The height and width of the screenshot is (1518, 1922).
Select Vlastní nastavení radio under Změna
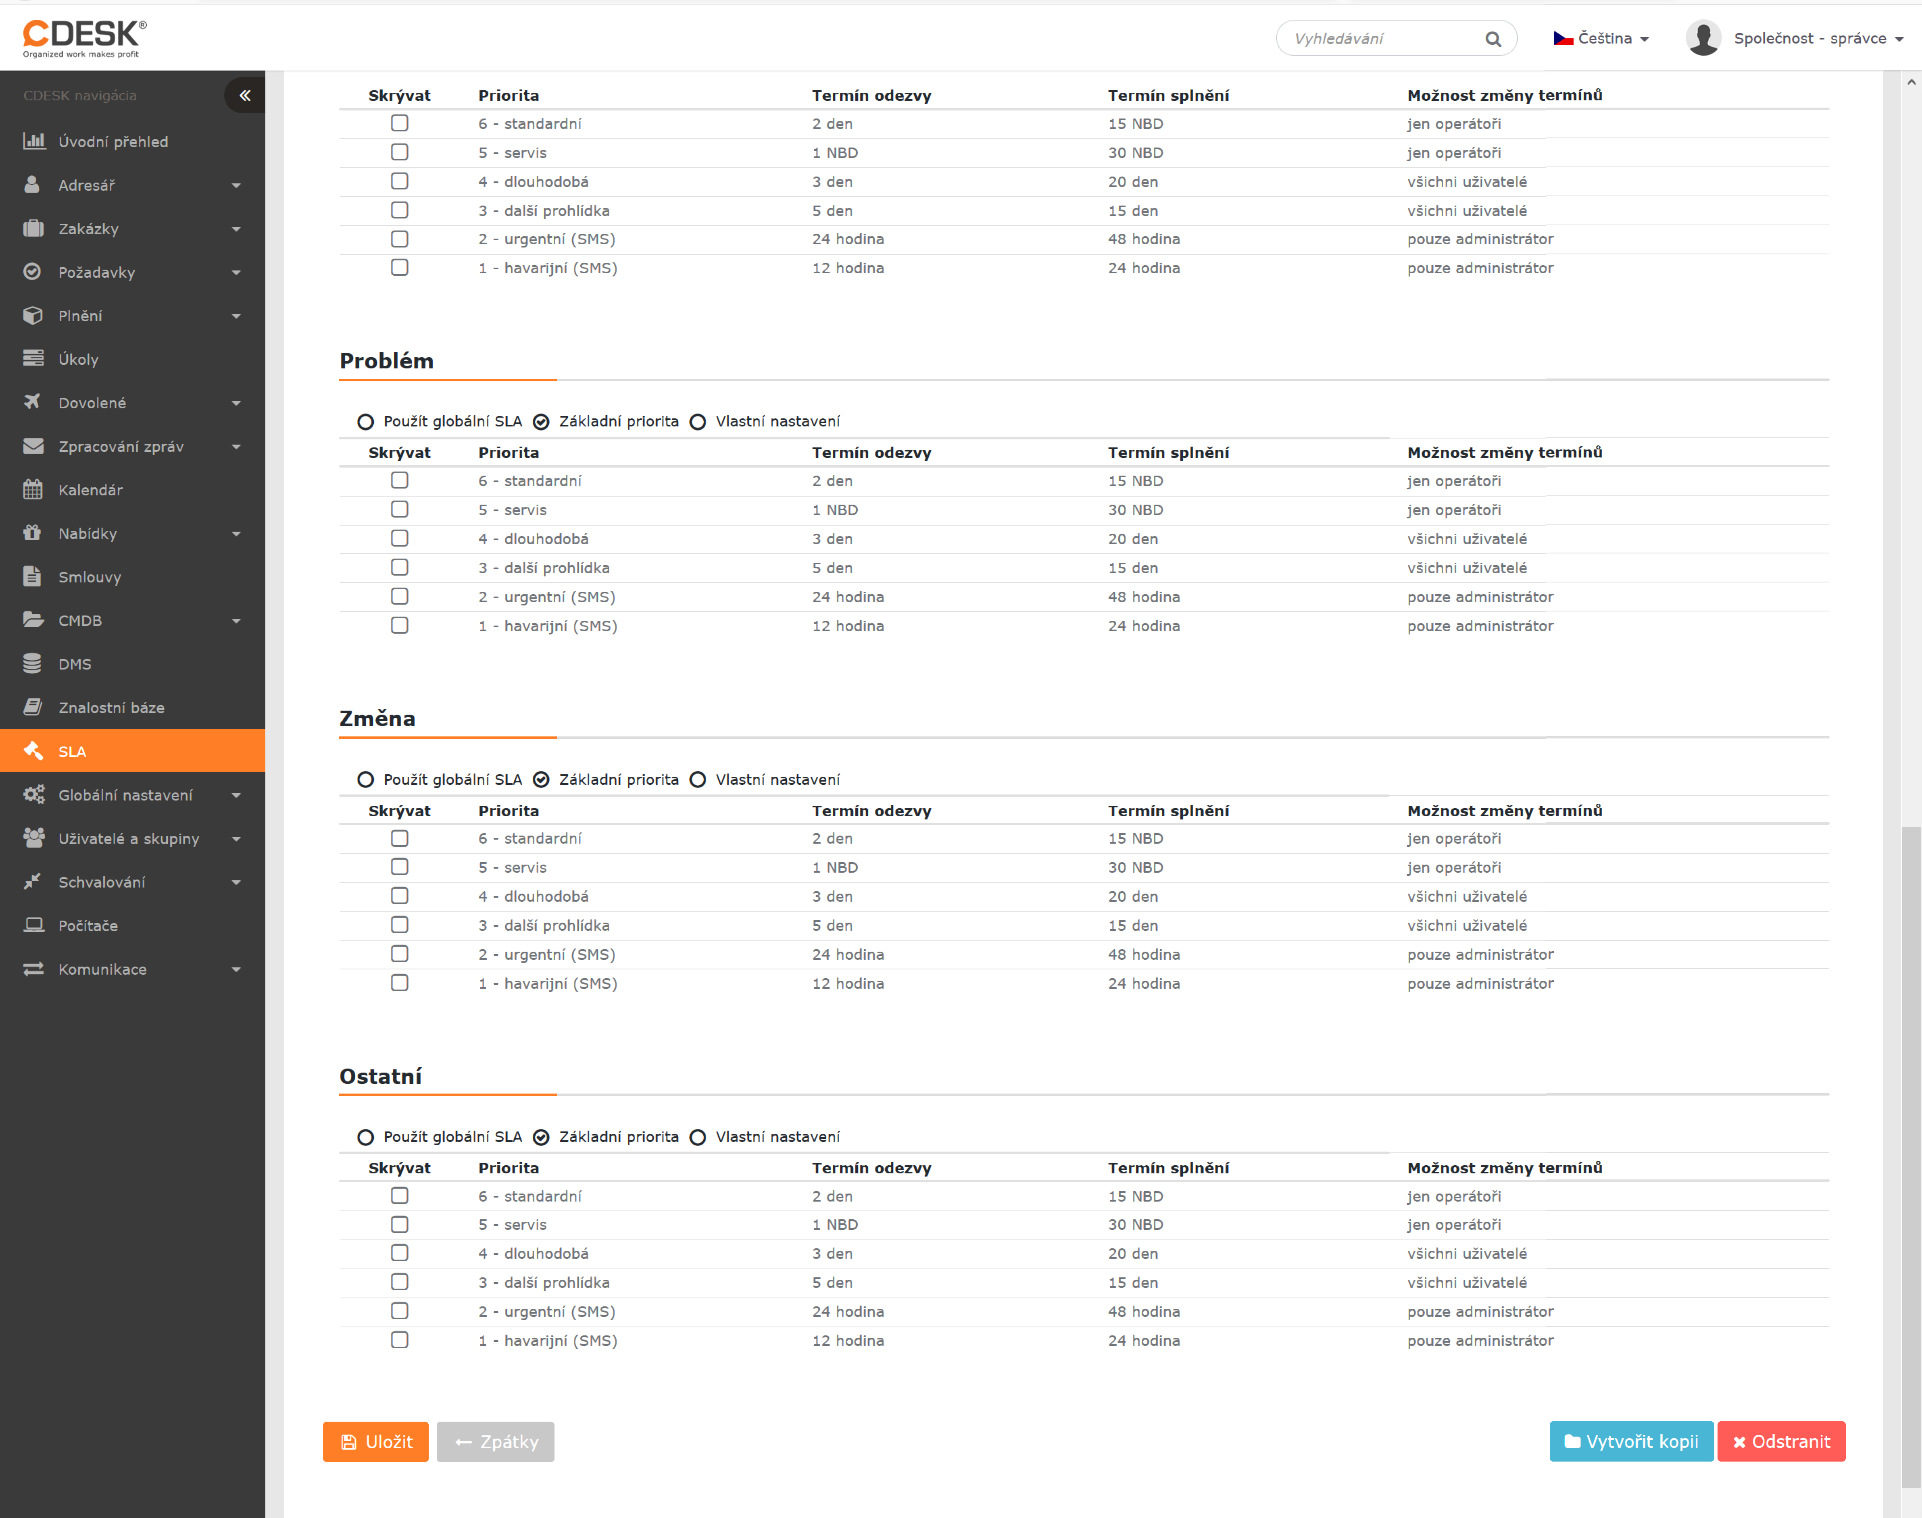click(x=698, y=780)
